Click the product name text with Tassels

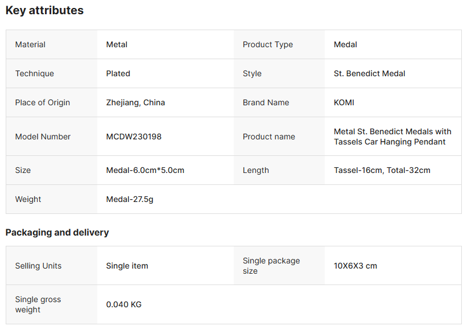392,137
